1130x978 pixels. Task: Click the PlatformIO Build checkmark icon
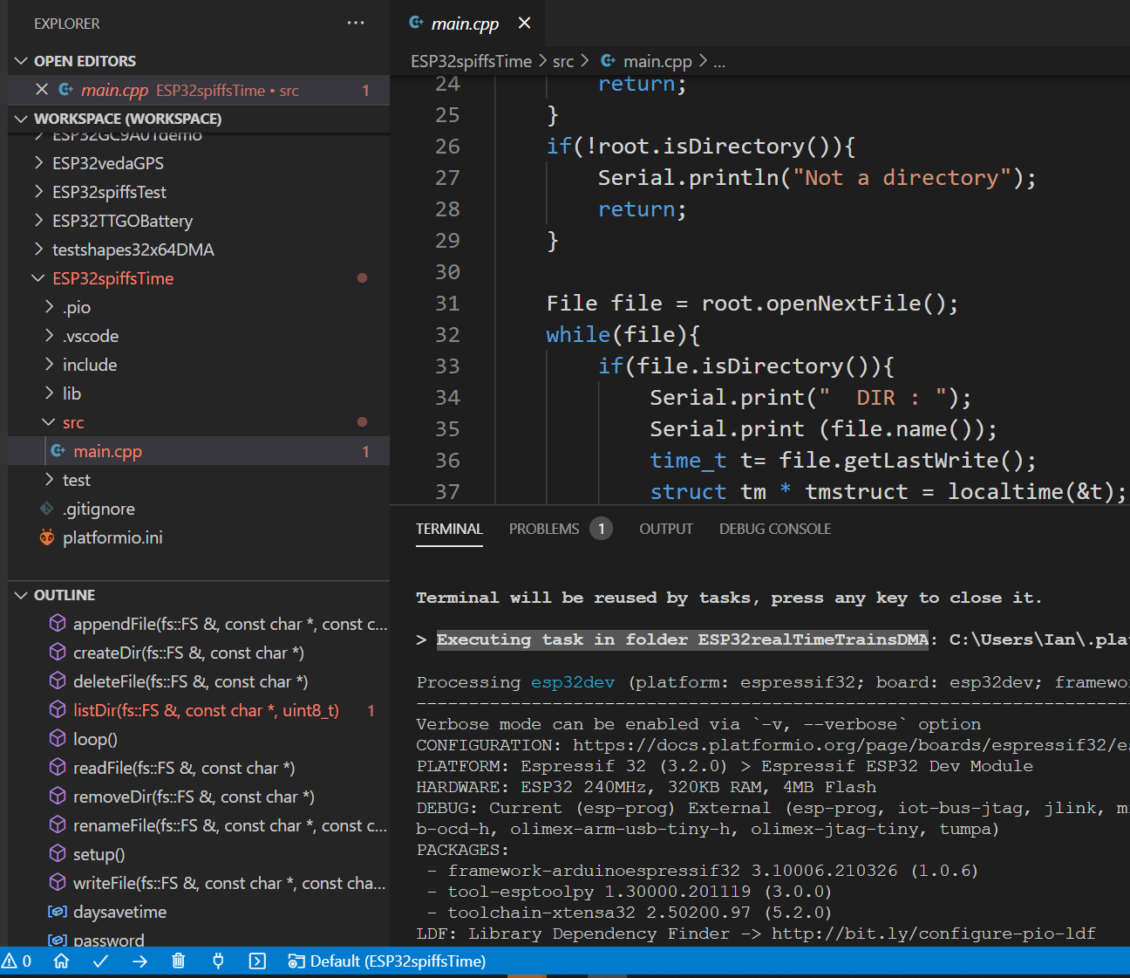click(100, 961)
